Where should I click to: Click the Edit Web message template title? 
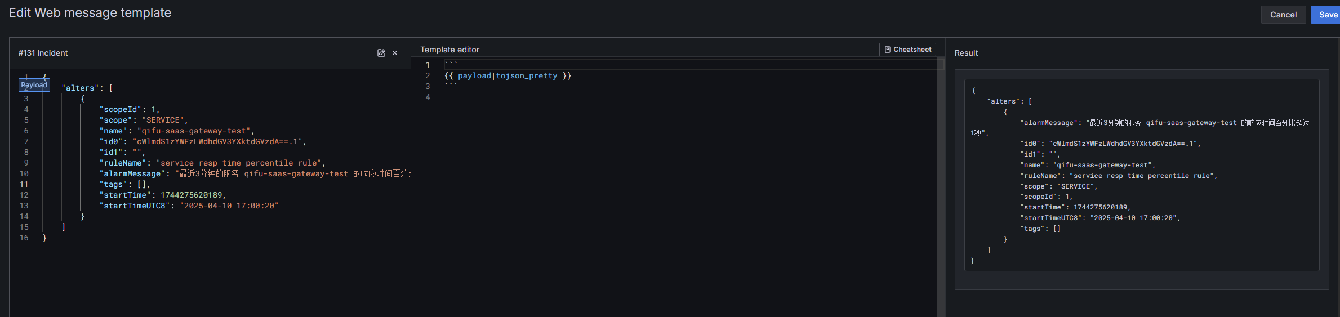tap(90, 13)
